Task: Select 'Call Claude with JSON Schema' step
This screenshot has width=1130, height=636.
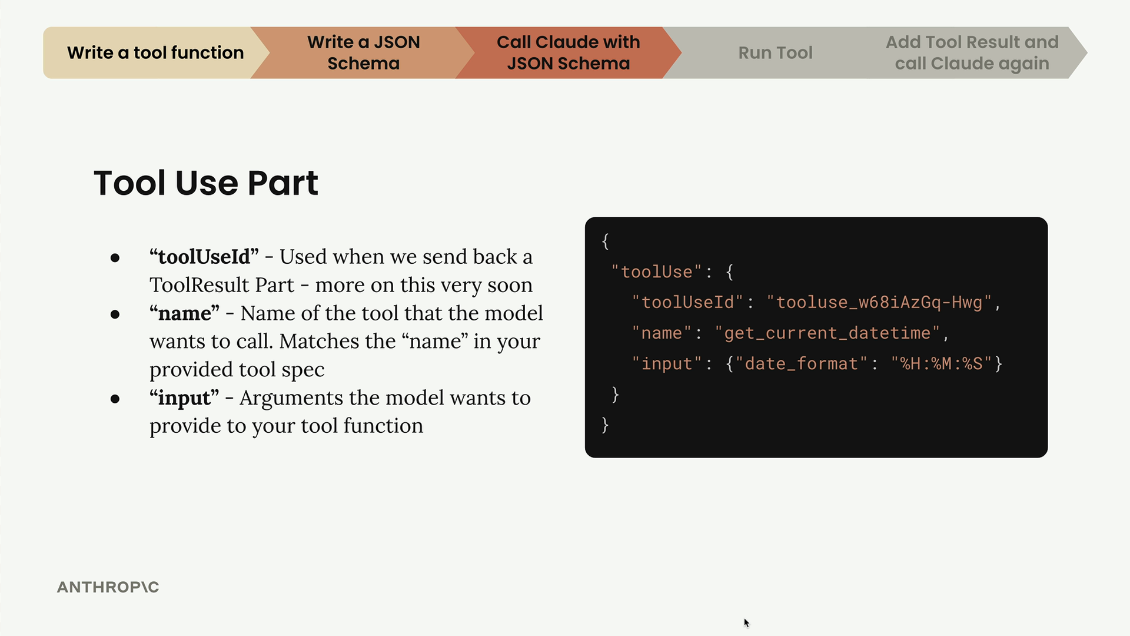Action: (568, 53)
